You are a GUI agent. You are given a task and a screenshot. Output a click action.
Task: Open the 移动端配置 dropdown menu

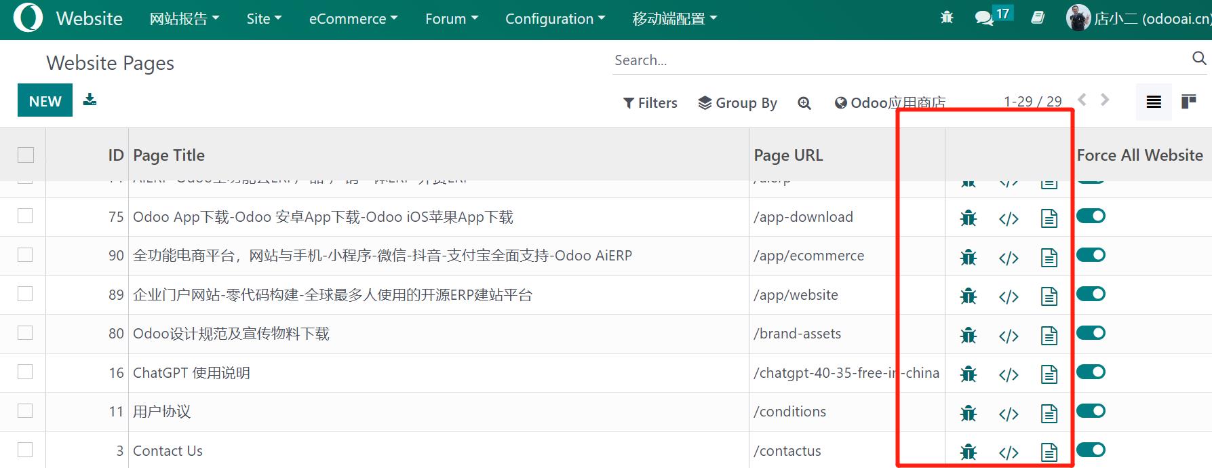[x=675, y=19]
